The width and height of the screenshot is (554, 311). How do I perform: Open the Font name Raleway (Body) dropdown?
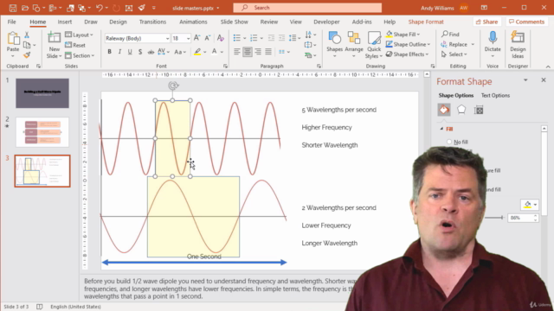(167, 38)
